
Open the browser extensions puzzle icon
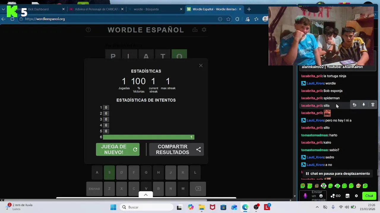(x=237, y=19)
